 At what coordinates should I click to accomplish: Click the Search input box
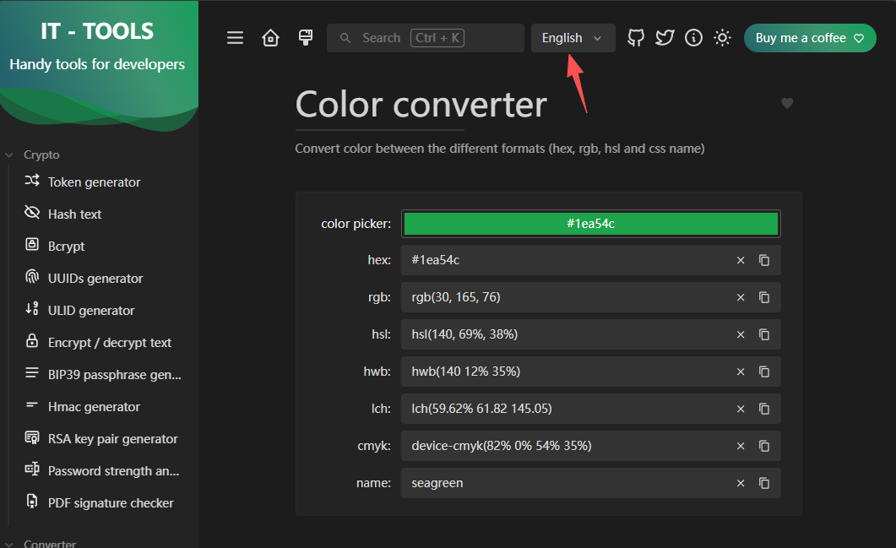coord(425,38)
